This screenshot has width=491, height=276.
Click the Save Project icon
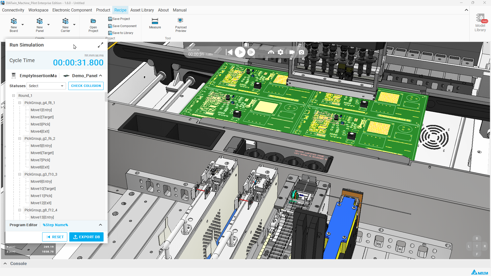click(x=110, y=19)
